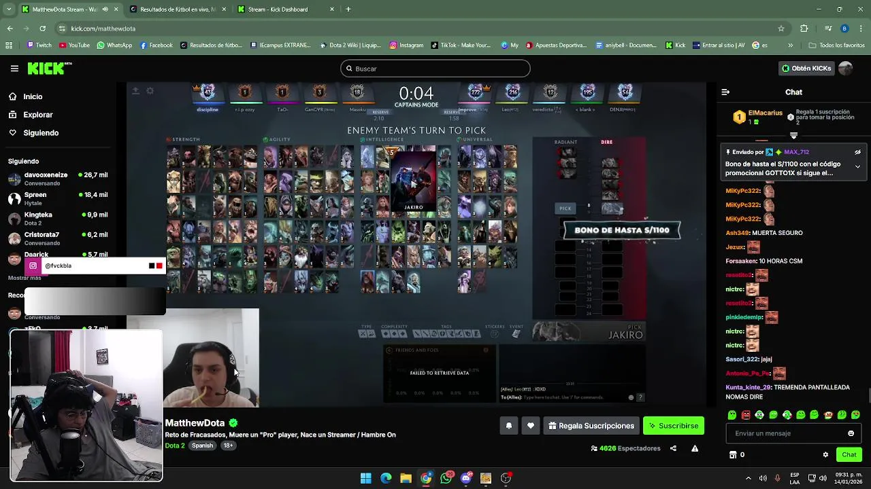The height and width of the screenshot is (489, 871).
Task: Open Windows Start menu
Action: click(365, 478)
